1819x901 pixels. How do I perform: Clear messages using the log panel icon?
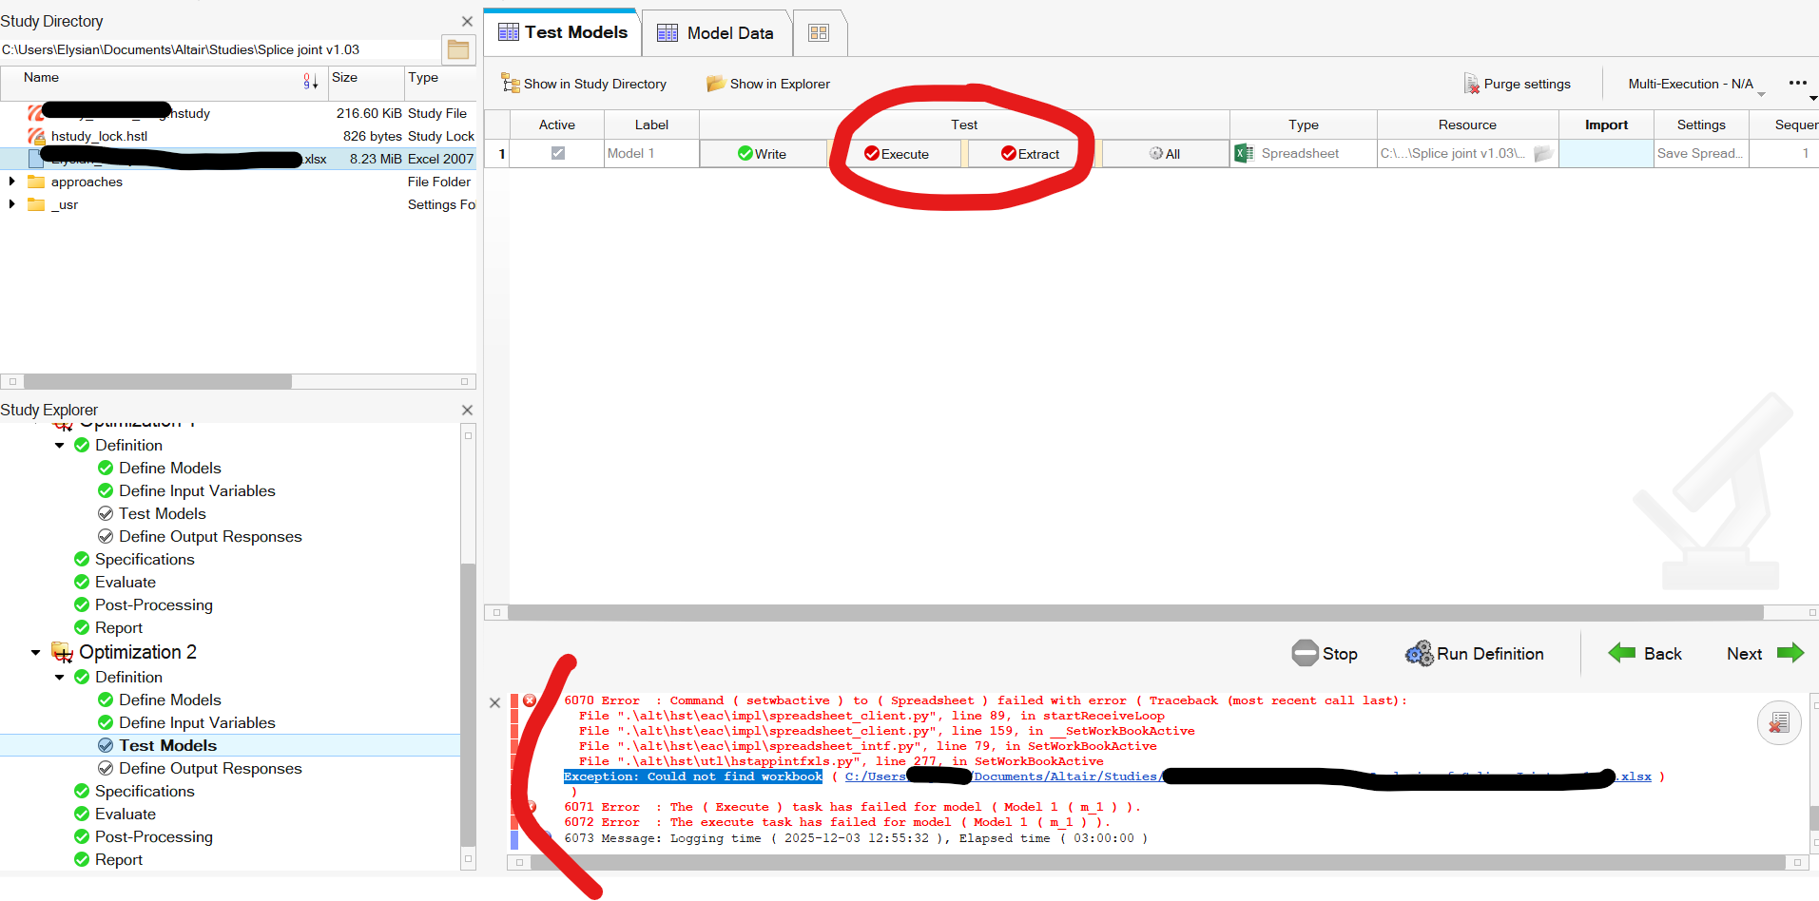pos(1778,724)
